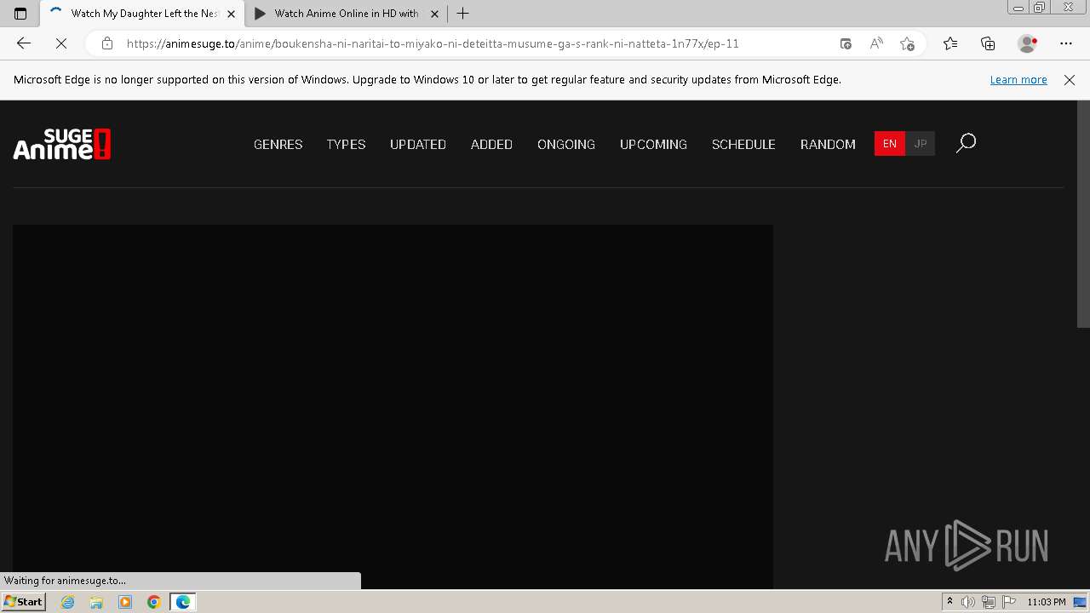
Task: Open the Edge profile menu
Action: pos(1028,43)
